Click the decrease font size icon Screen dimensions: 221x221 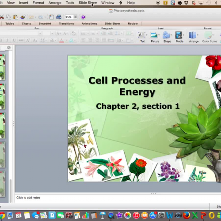pos(65,34)
